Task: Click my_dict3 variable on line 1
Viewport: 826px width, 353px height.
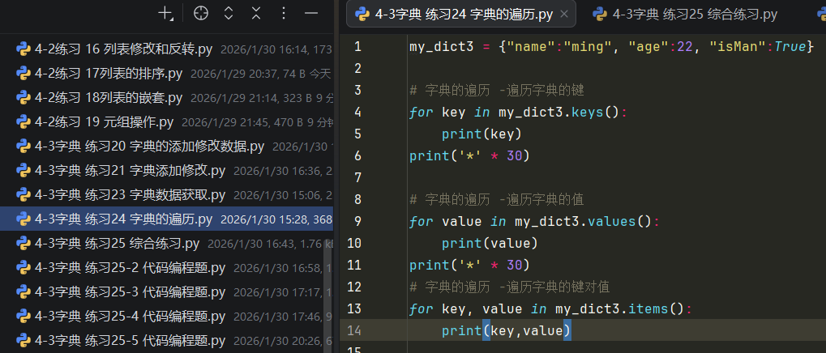Action: pyautogui.click(x=442, y=47)
